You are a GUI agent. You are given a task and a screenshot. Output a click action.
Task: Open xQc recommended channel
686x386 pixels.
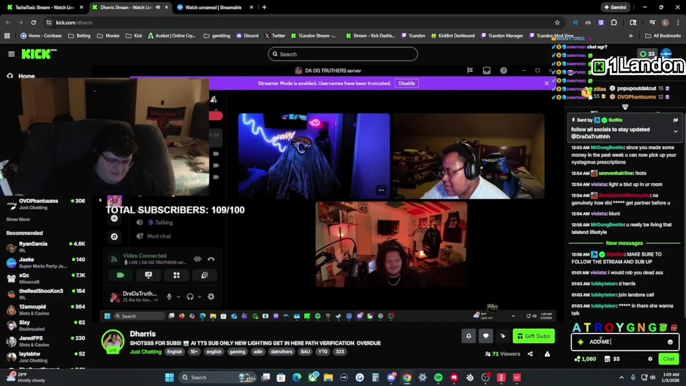click(x=46, y=278)
